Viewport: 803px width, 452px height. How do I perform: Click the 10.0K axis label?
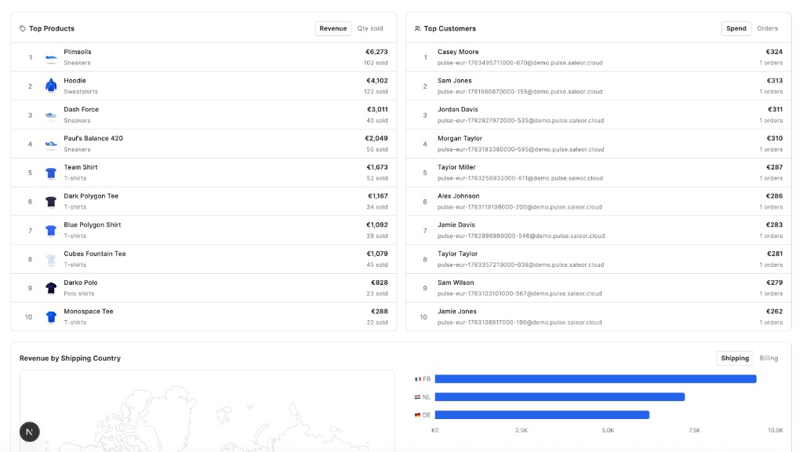pyautogui.click(x=776, y=431)
